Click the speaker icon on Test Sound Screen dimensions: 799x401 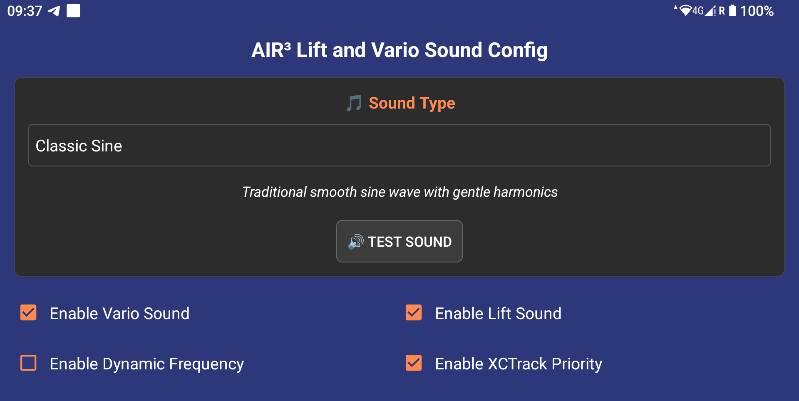(x=356, y=242)
